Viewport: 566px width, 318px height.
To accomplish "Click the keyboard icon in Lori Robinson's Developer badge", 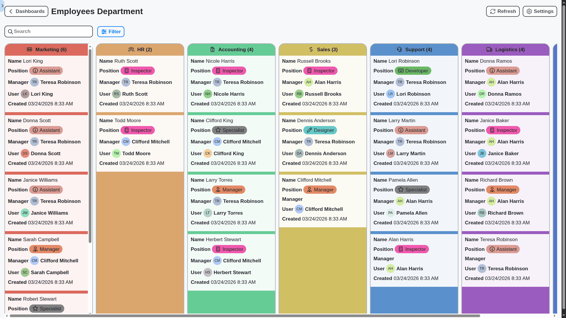I will coord(401,71).
